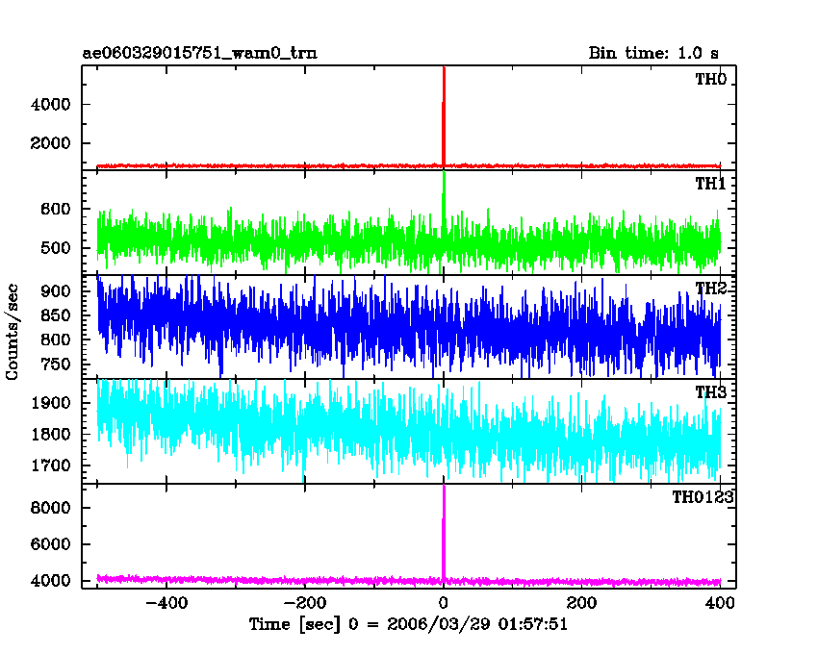Click the 400 time axis tick label
Viewport: 818px width, 654px height.
coord(720,603)
